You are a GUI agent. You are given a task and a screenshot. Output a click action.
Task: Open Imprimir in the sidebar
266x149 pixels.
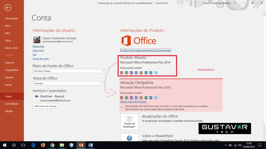(10, 63)
